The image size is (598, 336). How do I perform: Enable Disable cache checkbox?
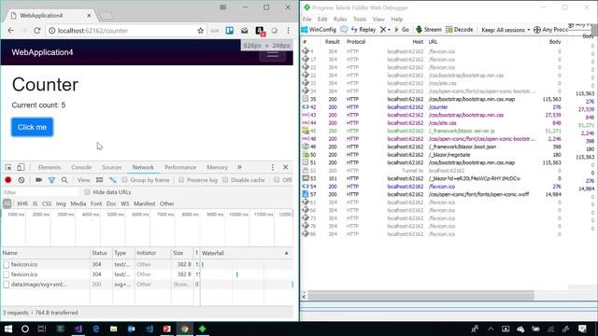(x=225, y=180)
